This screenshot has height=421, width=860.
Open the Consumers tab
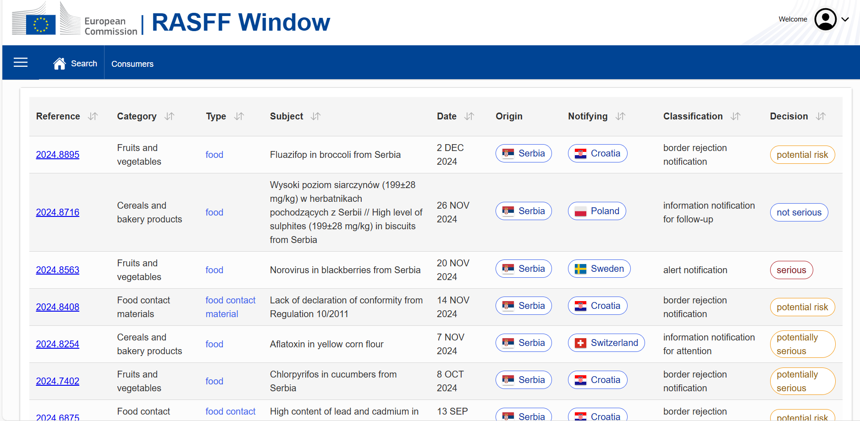pyautogui.click(x=132, y=64)
